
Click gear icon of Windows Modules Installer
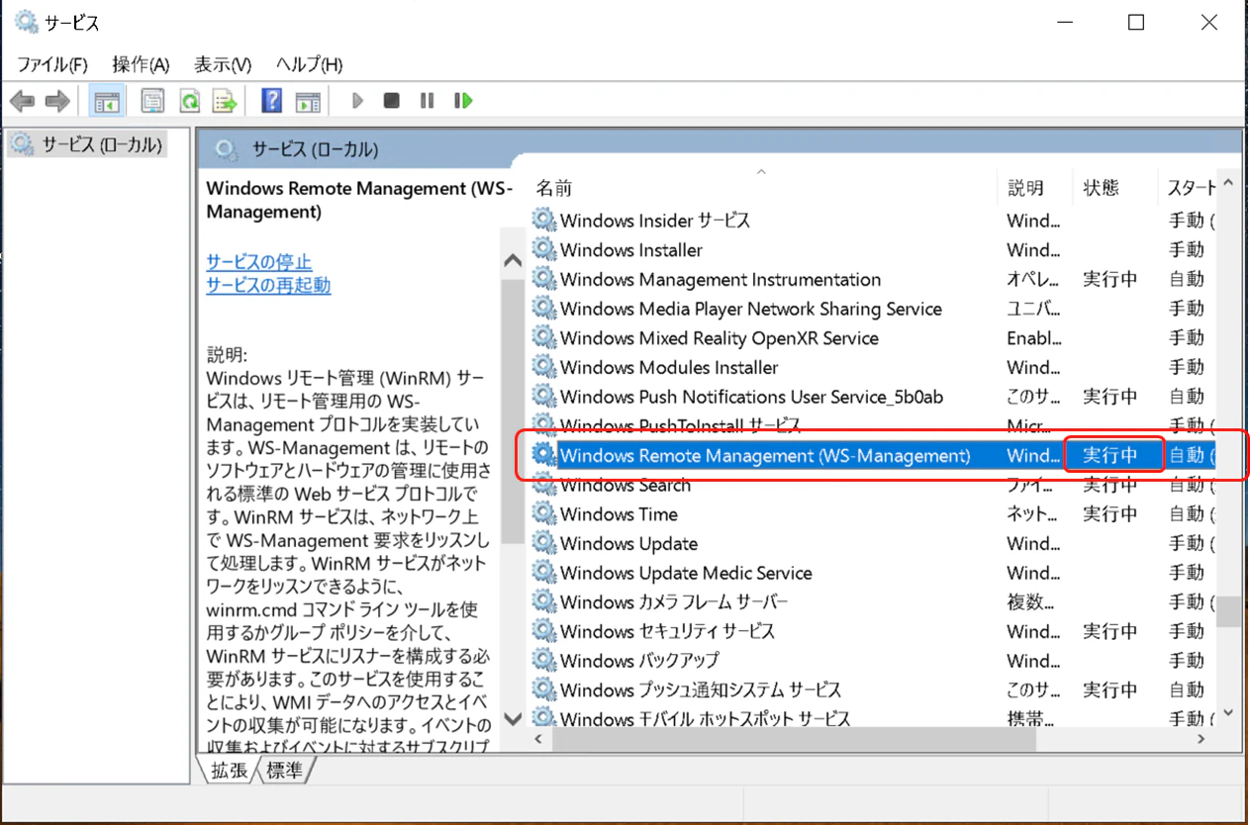(544, 367)
